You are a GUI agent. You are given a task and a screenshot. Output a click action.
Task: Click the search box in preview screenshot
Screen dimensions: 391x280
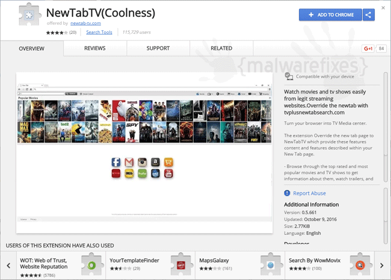[x=41, y=94]
